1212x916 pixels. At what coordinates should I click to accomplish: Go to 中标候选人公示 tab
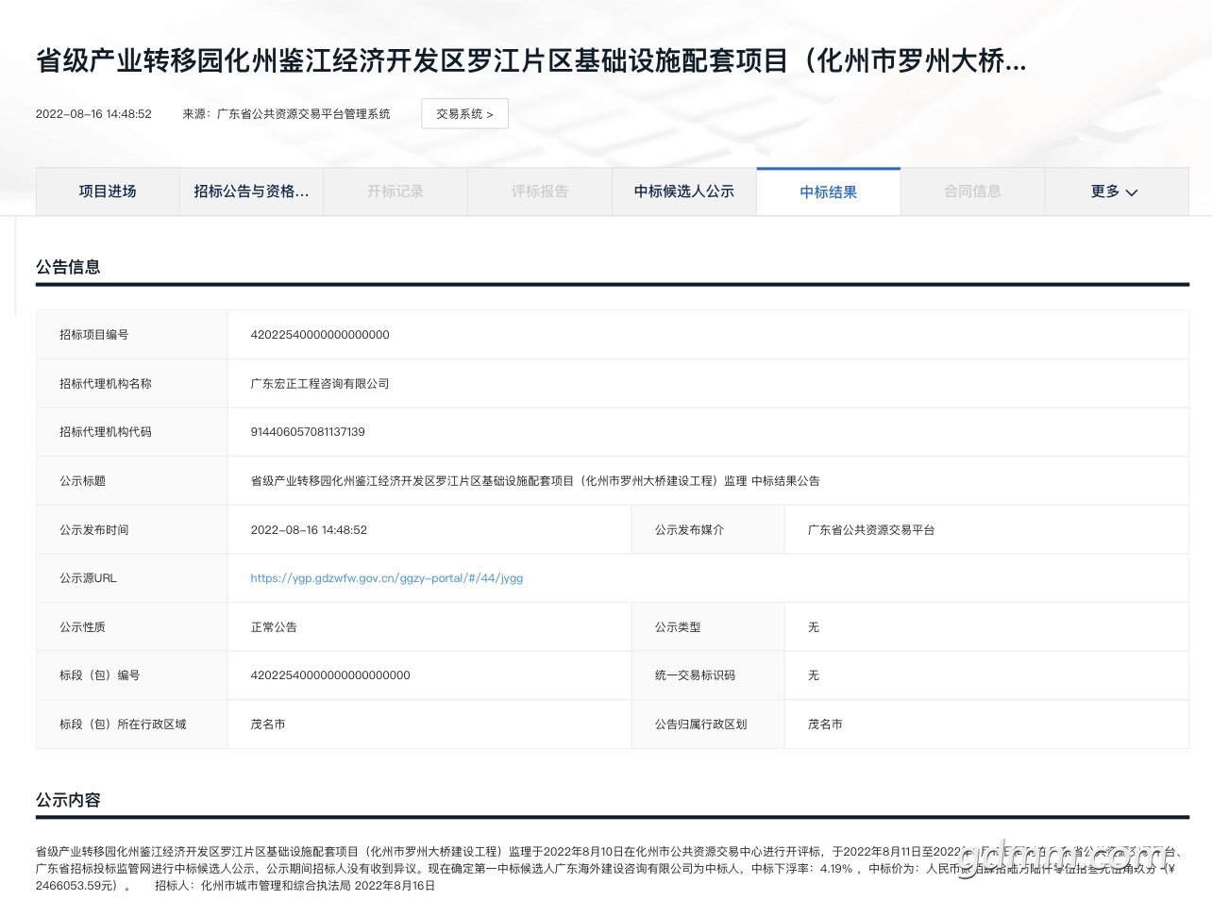[x=684, y=192]
